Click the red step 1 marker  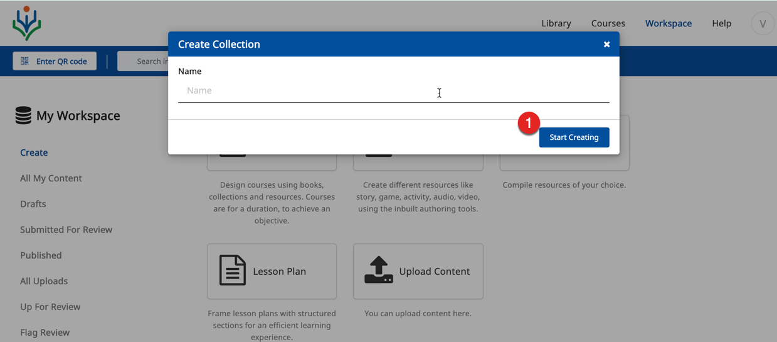(x=529, y=124)
